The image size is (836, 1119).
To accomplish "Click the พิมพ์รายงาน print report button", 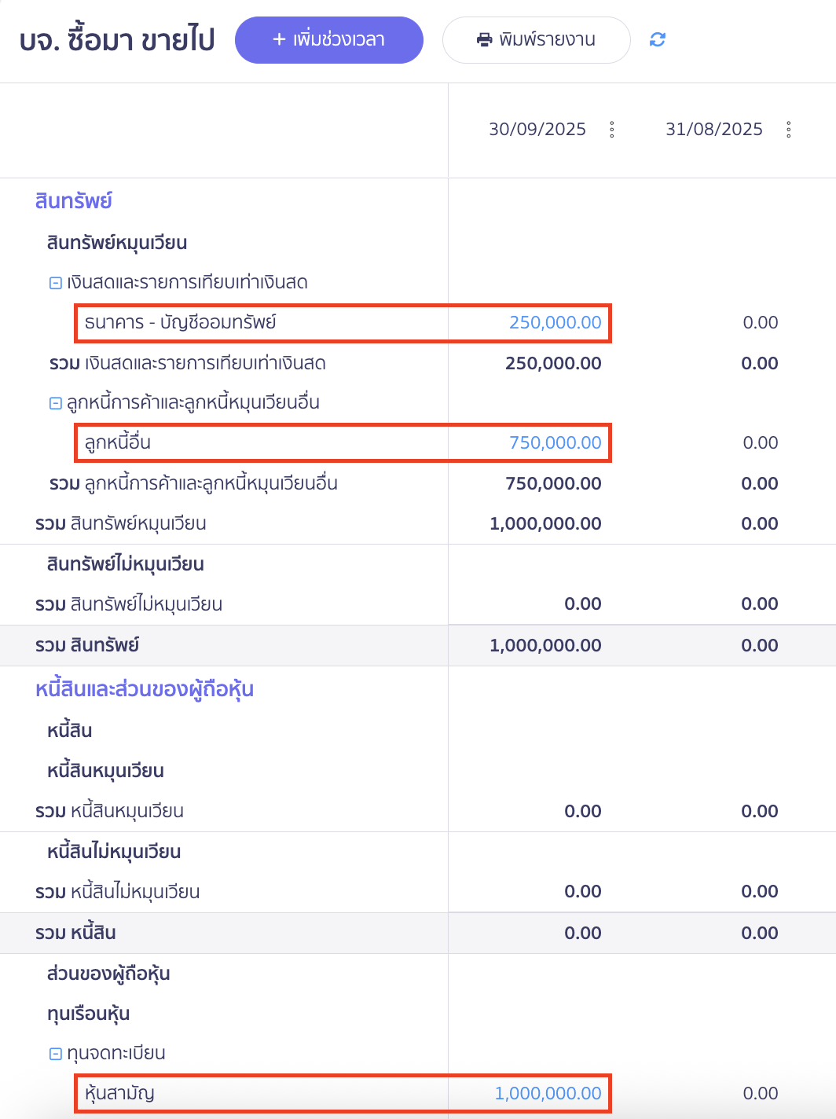I will coord(537,39).
